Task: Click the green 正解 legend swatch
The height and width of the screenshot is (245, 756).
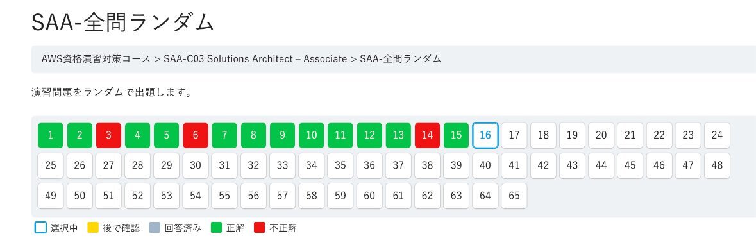Action: click(217, 228)
